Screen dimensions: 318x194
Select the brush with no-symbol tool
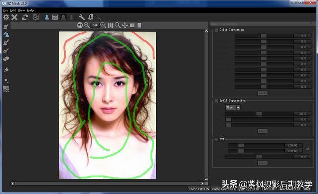click(x=6, y=51)
